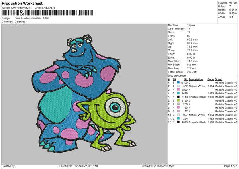Click the Mike and Sulley embroidery design preview

pyautogui.click(x=84, y=94)
